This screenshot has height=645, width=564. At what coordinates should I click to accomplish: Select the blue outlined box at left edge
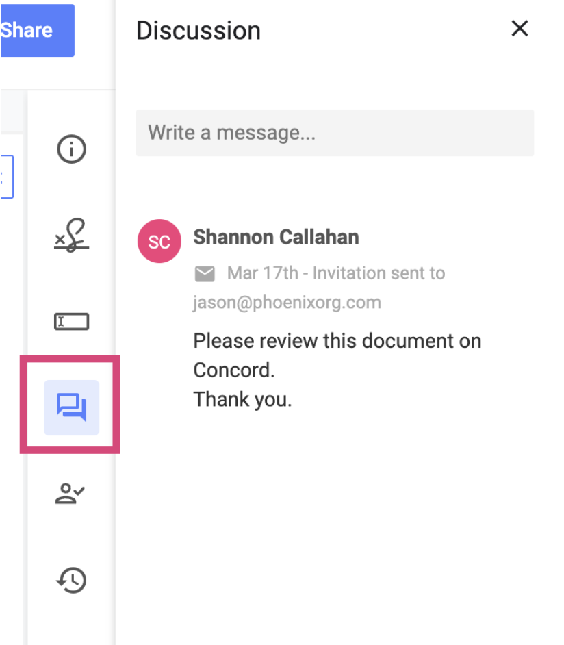pyautogui.click(x=7, y=177)
